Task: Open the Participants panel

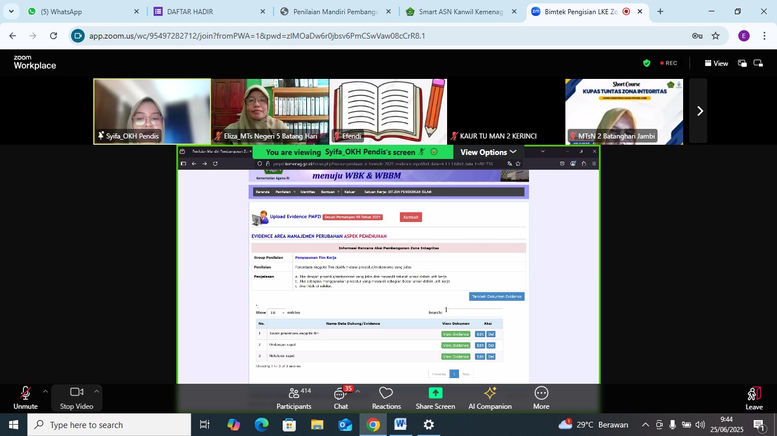Action: (294, 398)
